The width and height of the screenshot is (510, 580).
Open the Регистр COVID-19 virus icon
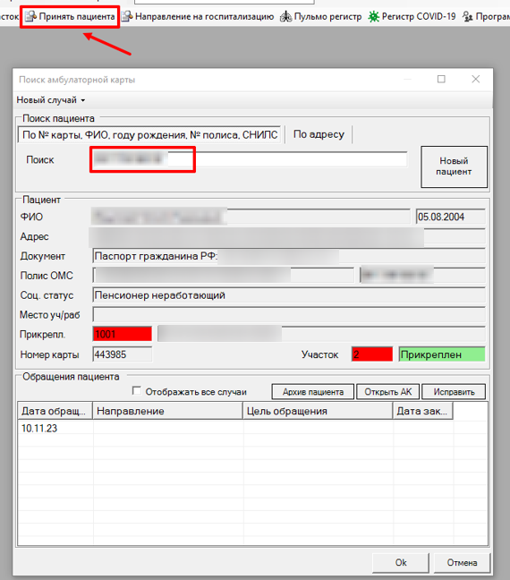373,17
